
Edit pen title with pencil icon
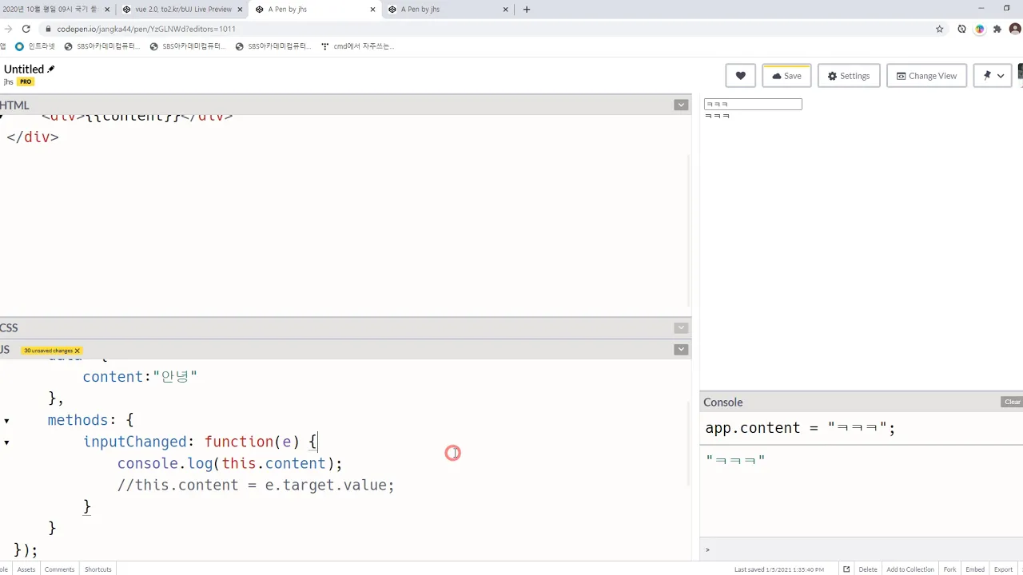click(x=51, y=69)
